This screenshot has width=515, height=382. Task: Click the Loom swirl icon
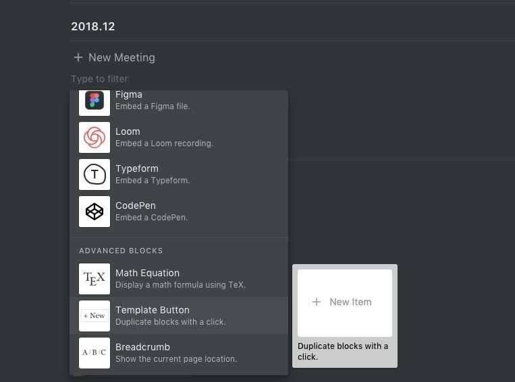94,137
